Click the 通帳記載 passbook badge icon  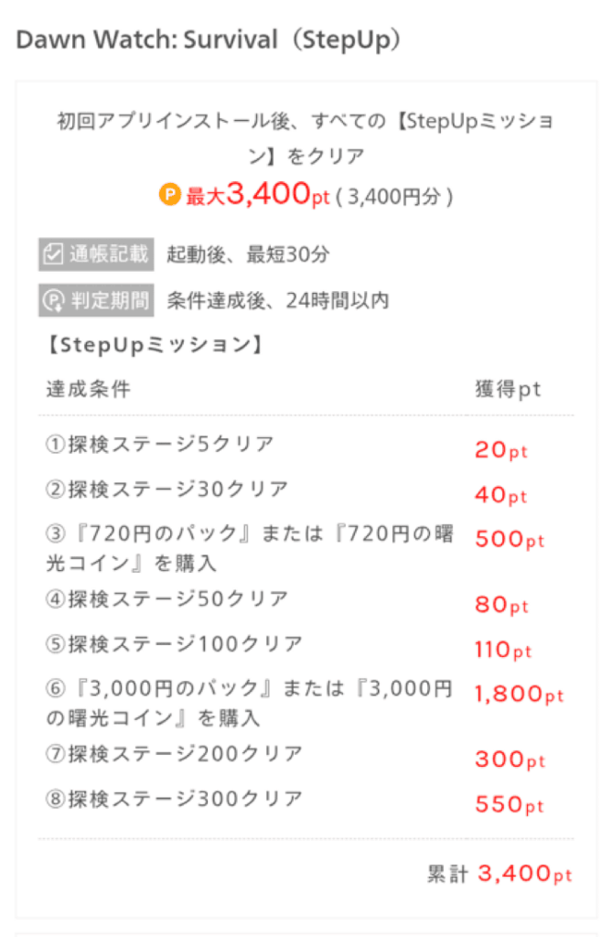[x=96, y=254]
